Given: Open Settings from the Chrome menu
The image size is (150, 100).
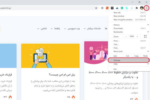Looking at the screenshot, I should coord(129,60).
